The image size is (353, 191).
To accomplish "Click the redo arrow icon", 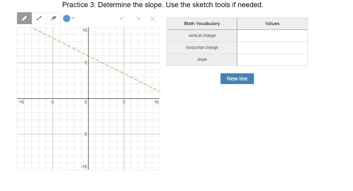I will pos(138,18).
